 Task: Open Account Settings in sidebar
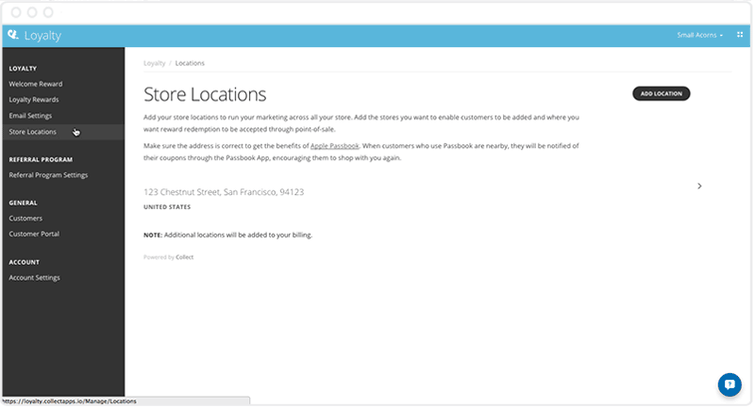pyautogui.click(x=34, y=278)
